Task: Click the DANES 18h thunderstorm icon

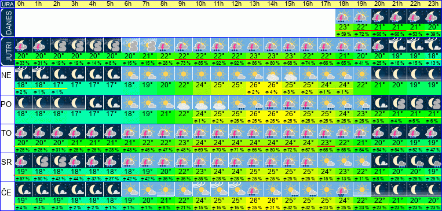Action: (x=344, y=16)
